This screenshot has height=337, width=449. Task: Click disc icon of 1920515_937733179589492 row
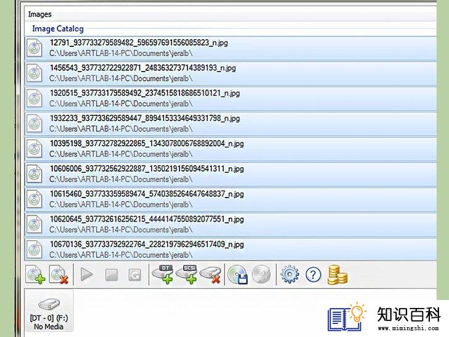tap(35, 99)
